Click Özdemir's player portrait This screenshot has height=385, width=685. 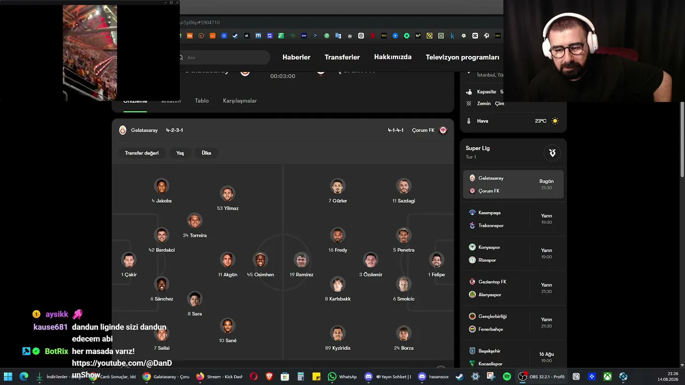(x=370, y=260)
